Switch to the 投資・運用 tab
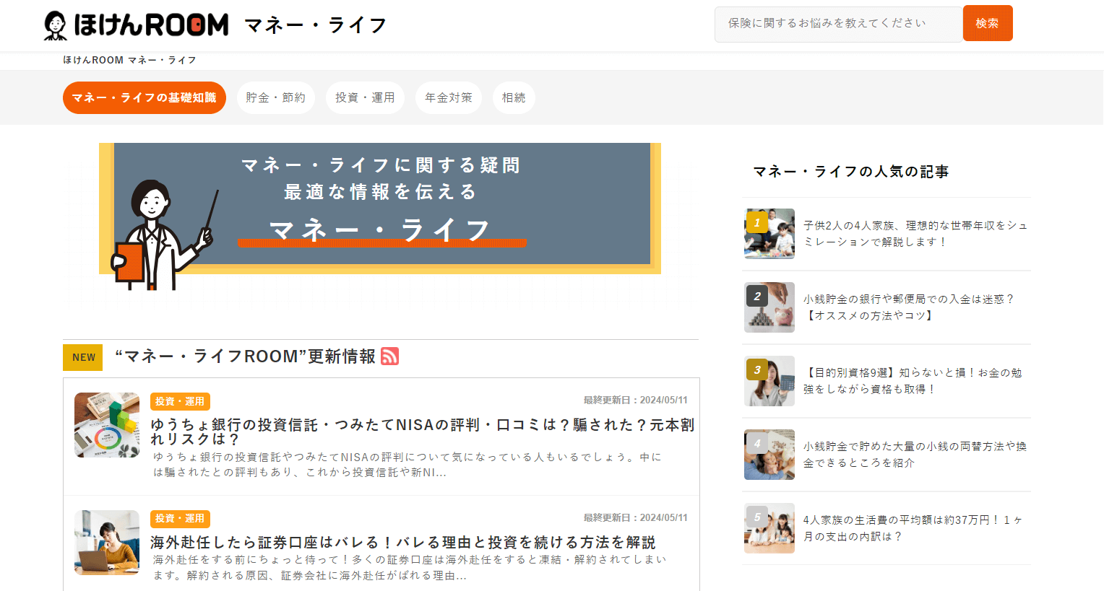The image size is (1104, 591). tap(365, 97)
